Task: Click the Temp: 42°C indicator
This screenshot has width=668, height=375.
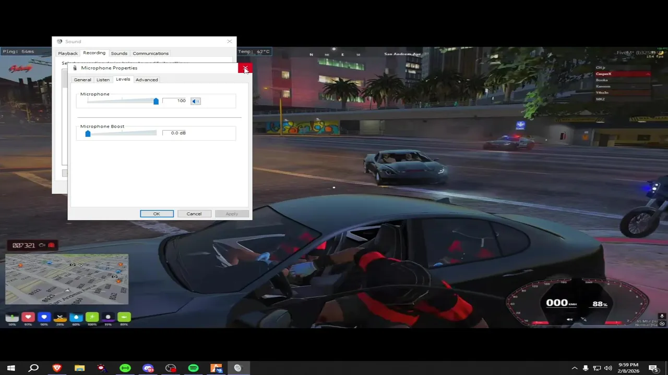Action: [254, 52]
